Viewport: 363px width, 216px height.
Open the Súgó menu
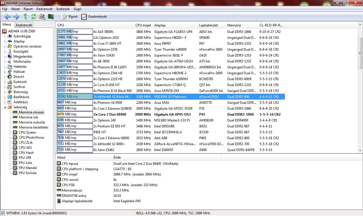coord(77,9)
